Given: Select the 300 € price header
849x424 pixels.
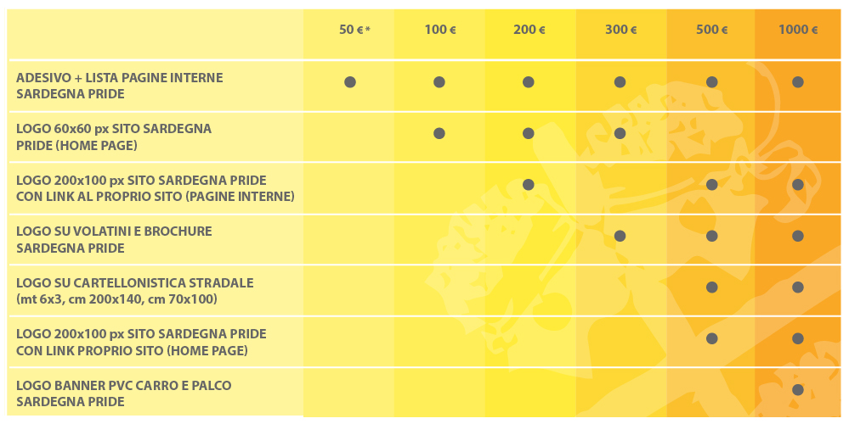Looking at the screenshot, I should coord(620,30).
